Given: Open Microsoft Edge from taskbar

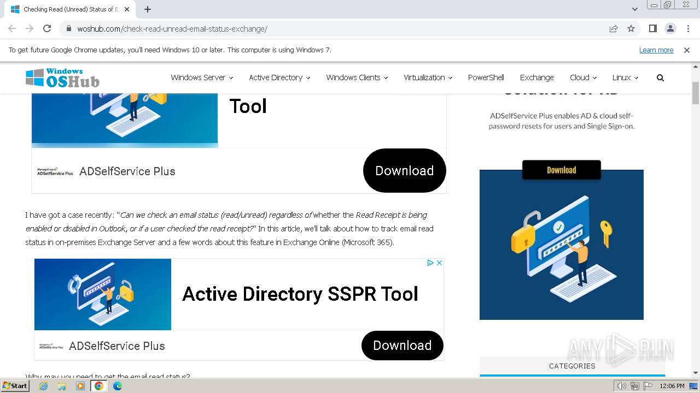Looking at the screenshot, I should coord(118,386).
